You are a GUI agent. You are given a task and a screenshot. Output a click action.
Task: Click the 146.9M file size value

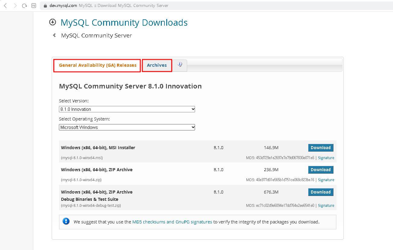click(x=271, y=148)
